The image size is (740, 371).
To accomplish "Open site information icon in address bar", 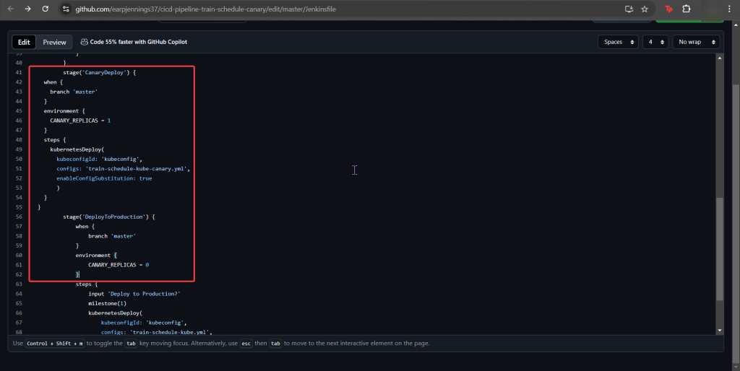I will pos(66,9).
